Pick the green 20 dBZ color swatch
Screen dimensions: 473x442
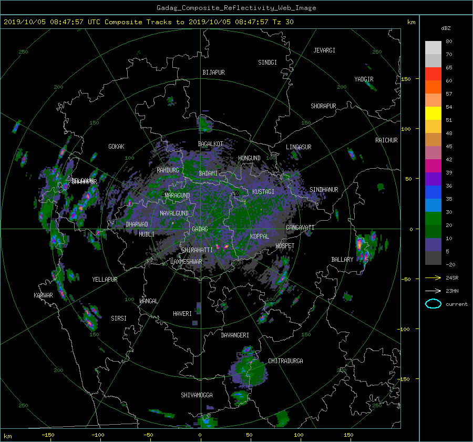[x=433, y=219]
